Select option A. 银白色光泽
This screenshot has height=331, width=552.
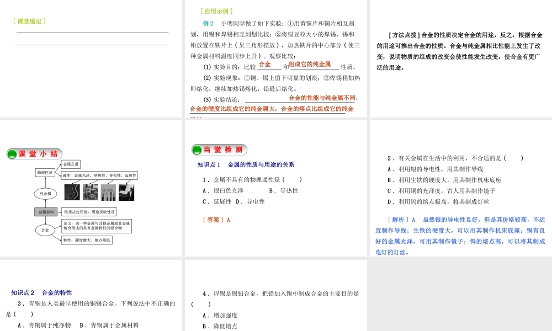[223, 191]
